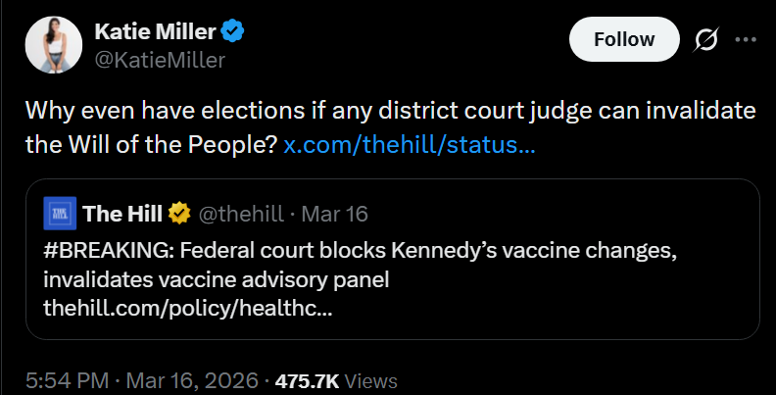
Task: Open The Hill account name
Action: tap(122, 214)
